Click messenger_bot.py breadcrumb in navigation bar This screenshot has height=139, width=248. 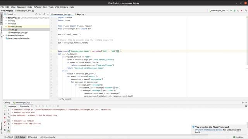coord(25,10)
